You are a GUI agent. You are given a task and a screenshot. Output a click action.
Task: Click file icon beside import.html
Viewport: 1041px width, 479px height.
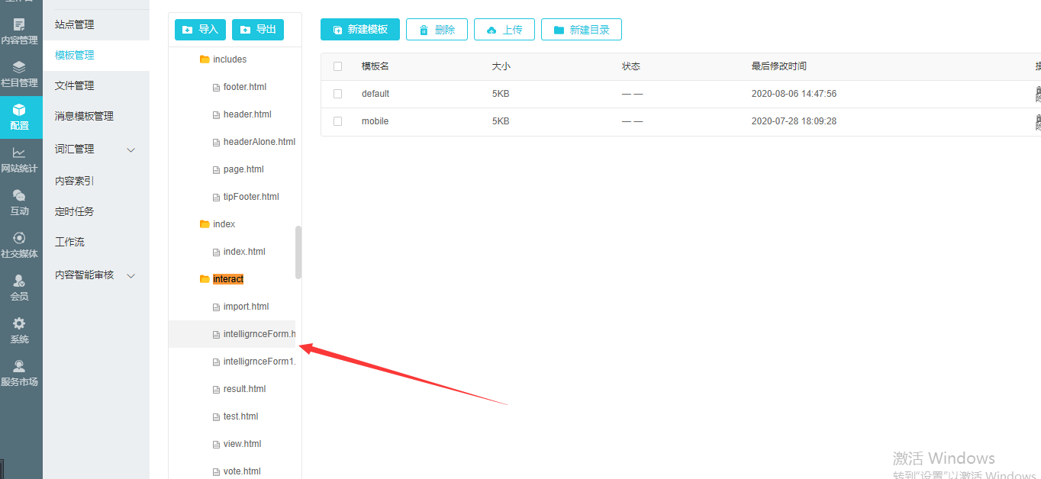pyautogui.click(x=216, y=307)
